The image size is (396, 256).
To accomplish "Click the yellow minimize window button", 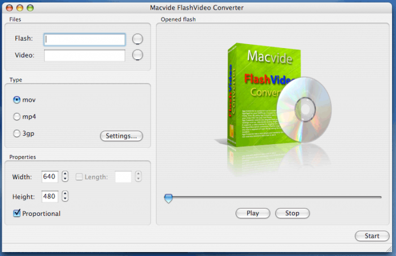I will pos(19,8).
